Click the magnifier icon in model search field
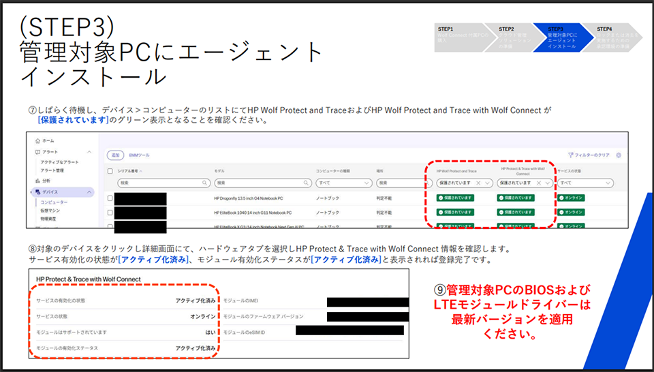This screenshot has width=654, height=372. (x=306, y=183)
